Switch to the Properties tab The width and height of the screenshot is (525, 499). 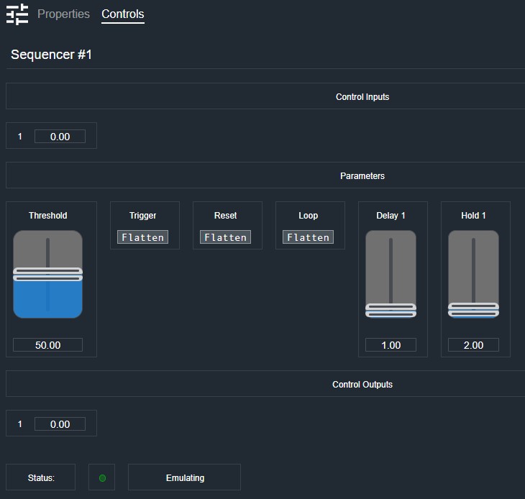[x=63, y=14]
